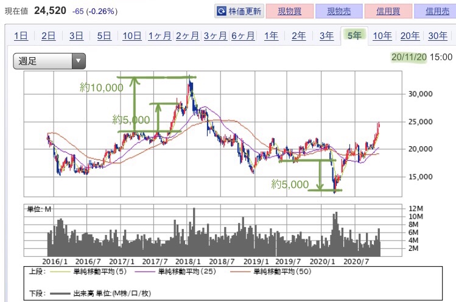
Task: Show the 2年 chart range
Action: (299, 36)
